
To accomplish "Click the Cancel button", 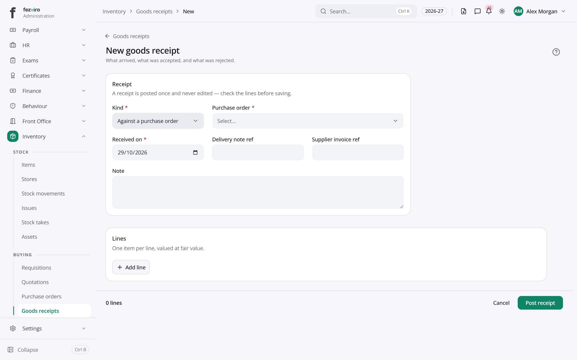I will tap(501, 303).
